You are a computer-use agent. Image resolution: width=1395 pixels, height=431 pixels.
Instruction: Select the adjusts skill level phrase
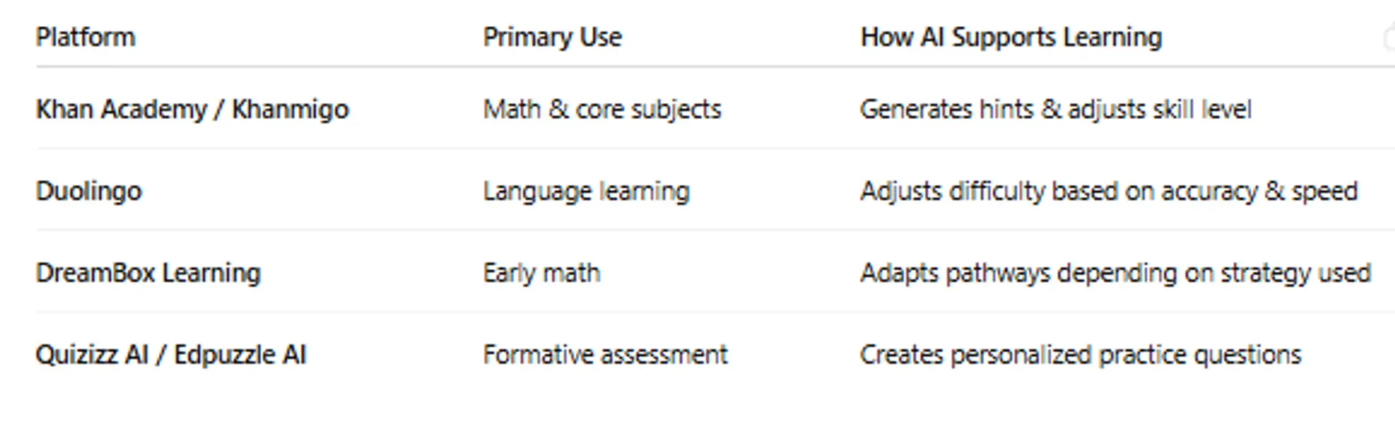tap(1159, 110)
